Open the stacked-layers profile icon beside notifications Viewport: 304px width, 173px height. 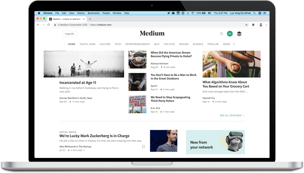239,34
